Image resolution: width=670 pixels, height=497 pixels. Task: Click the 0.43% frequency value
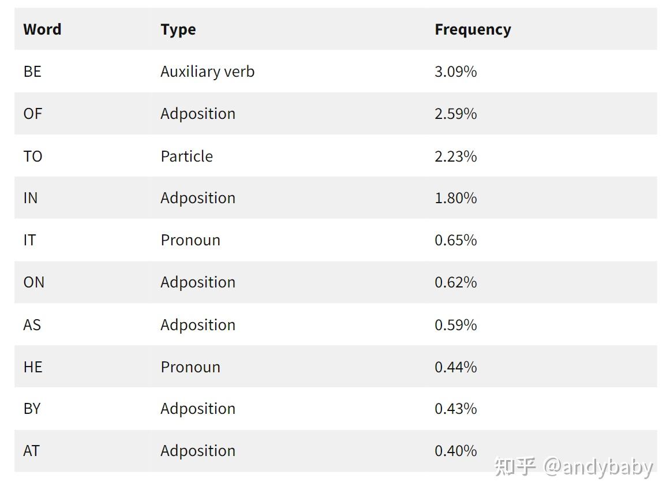455,409
